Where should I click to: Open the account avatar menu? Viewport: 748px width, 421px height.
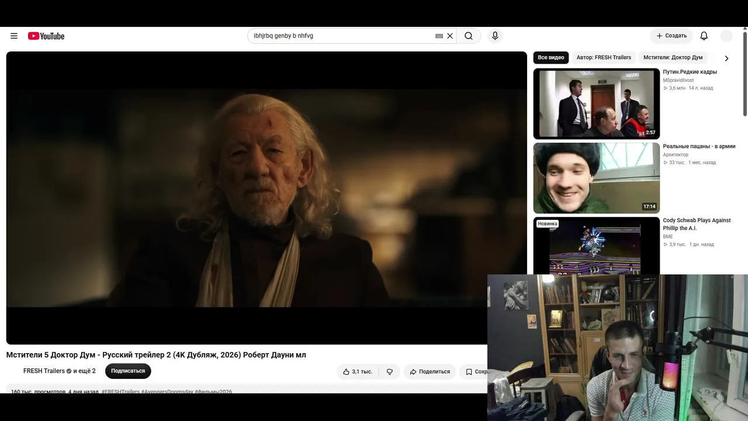point(726,36)
